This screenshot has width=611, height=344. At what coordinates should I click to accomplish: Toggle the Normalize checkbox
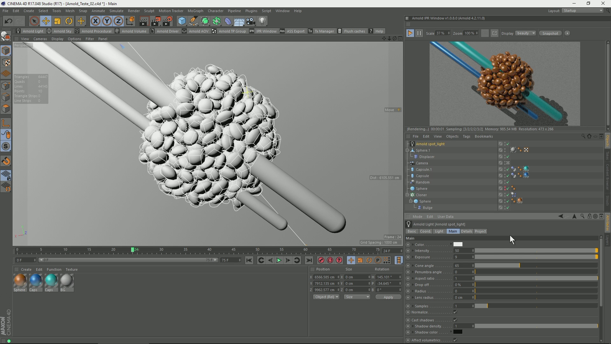click(x=455, y=312)
